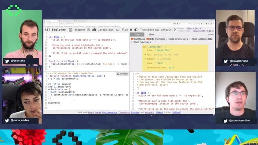This screenshot has height=145, width=258.
Task: Click the tips.forEach console.log line
Action: coord(90,64)
